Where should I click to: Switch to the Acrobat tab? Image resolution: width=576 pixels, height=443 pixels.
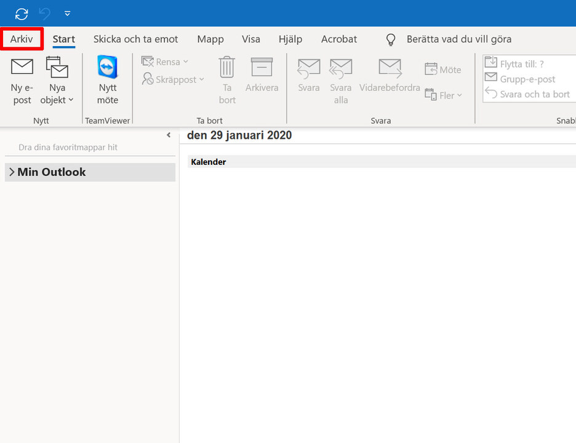(339, 39)
